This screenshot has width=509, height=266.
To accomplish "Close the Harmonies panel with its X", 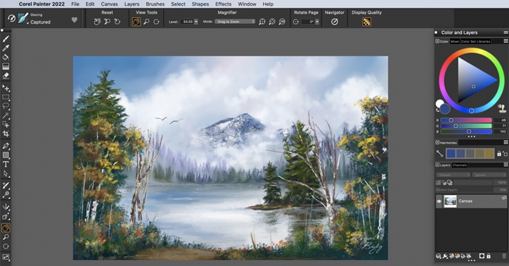I will (437, 143).
